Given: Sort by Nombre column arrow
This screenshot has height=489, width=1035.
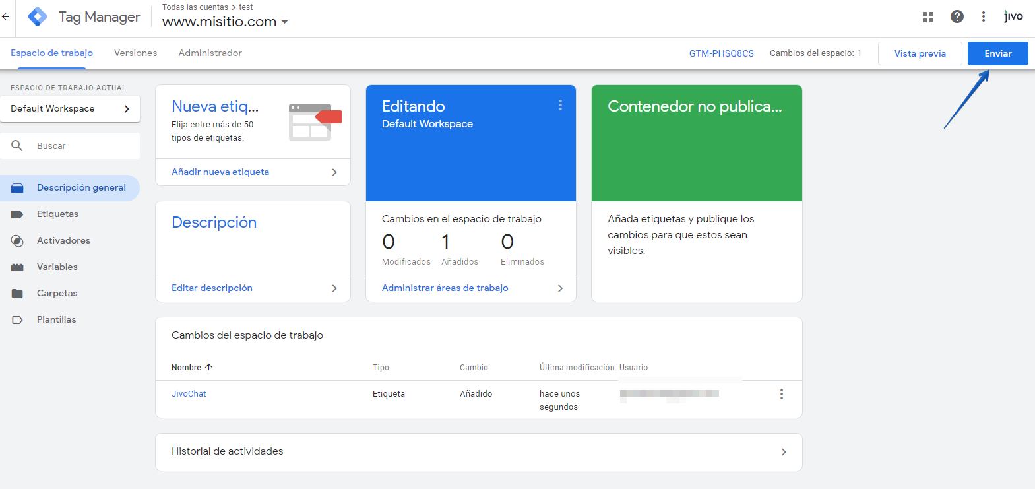Looking at the screenshot, I should pos(208,367).
